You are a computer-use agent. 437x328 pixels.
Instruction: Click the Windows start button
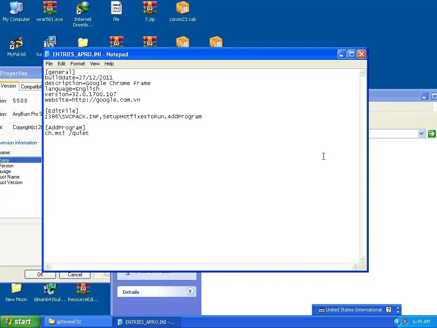pyautogui.click(x=20, y=322)
